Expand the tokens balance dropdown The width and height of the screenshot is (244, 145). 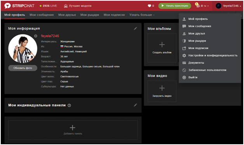coord(202,6)
